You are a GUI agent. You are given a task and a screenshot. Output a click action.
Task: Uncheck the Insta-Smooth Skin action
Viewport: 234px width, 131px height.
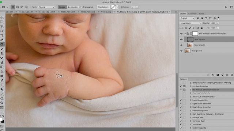pos(181,100)
